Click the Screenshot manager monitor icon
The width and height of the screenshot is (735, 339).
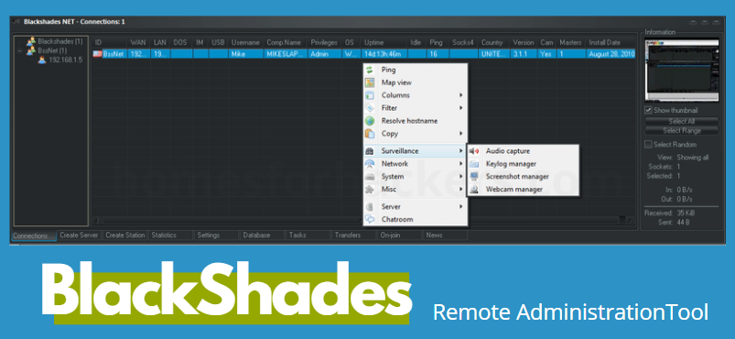pyautogui.click(x=475, y=177)
